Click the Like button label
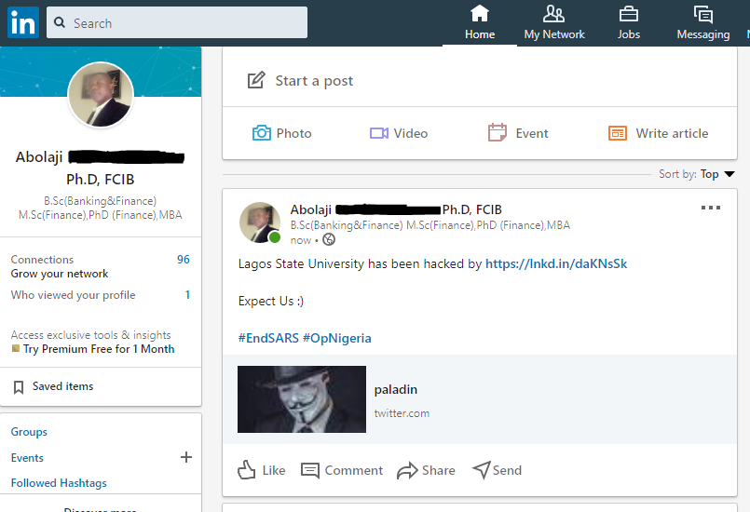The image size is (750, 512). click(x=274, y=470)
